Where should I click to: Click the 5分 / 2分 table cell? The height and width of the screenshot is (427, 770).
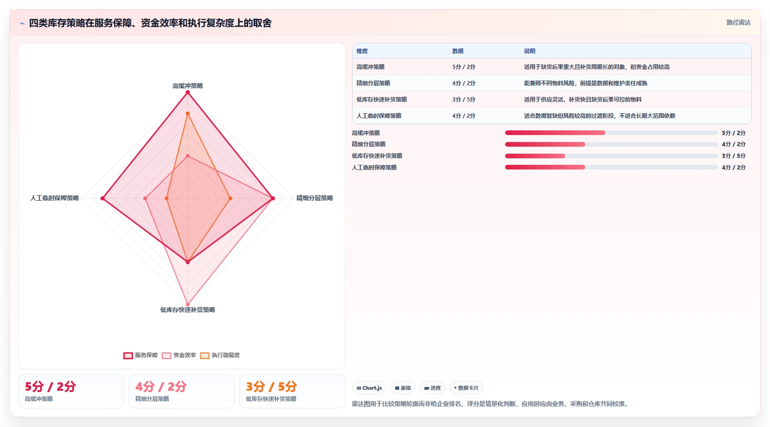tap(464, 67)
